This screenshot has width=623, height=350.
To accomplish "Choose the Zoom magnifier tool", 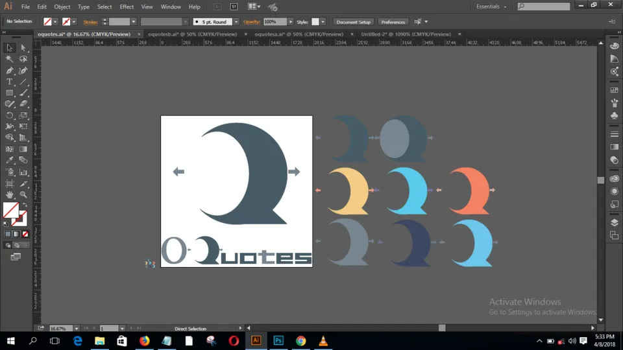I will tap(23, 195).
